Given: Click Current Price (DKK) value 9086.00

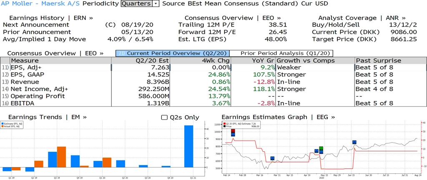Looking at the screenshot, I should pos(404,32).
